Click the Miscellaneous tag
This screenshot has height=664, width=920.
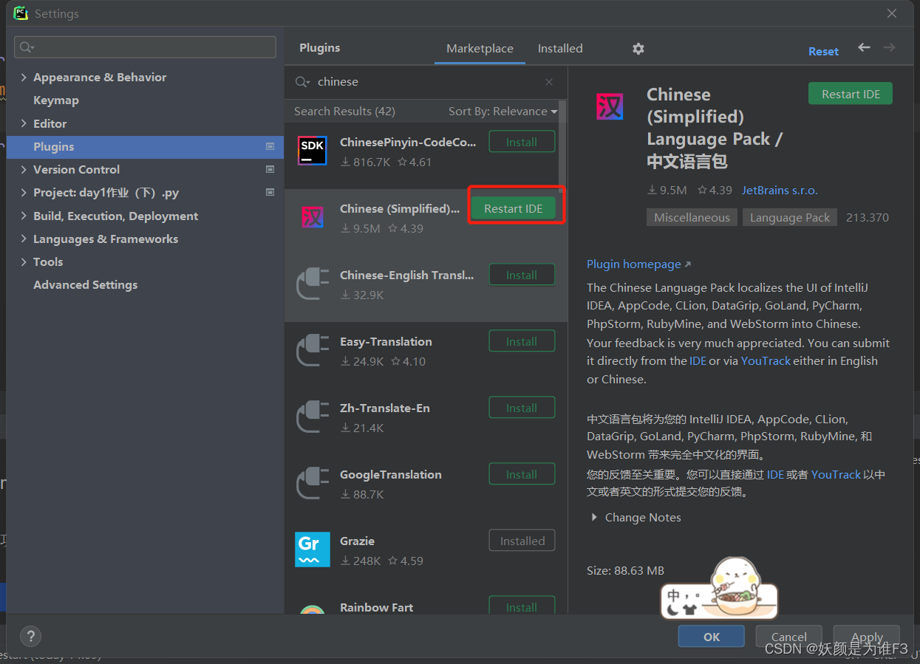[x=692, y=218]
